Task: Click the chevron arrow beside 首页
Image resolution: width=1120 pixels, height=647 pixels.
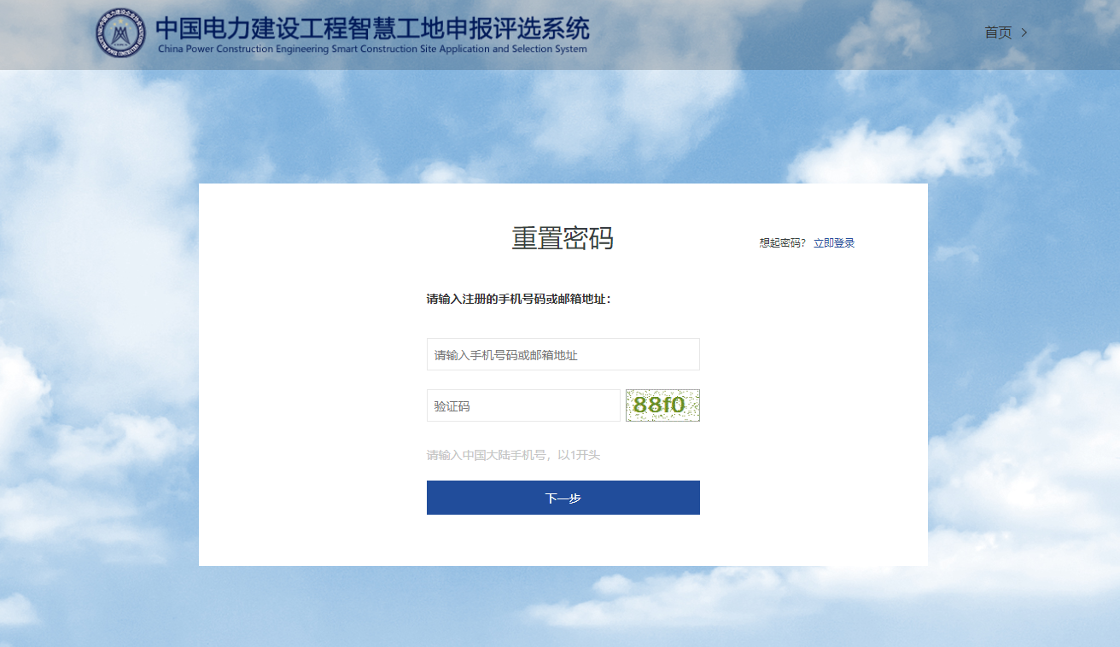Action: [1024, 32]
